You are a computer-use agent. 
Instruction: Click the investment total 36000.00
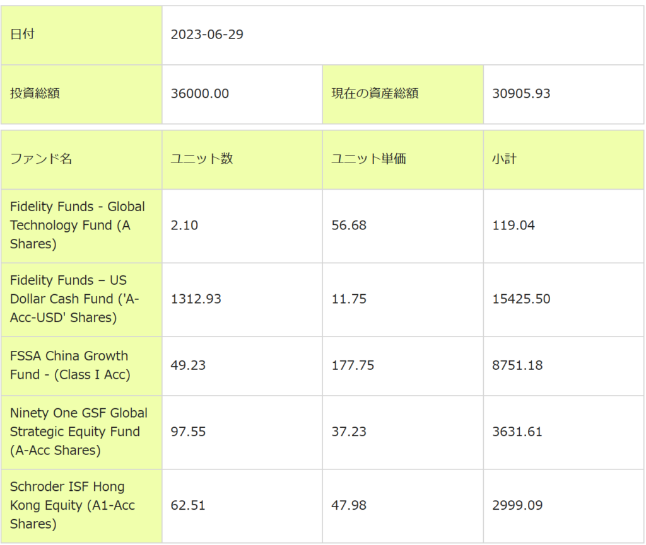pyautogui.click(x=199, y=94)
